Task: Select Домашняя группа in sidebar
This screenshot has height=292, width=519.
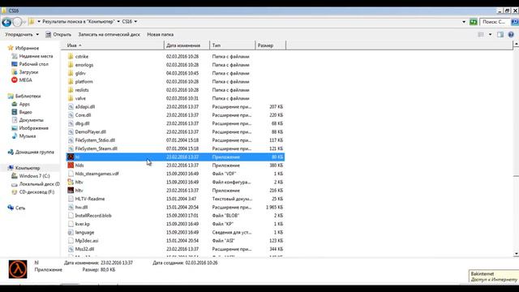Action: 31,152
